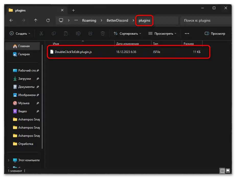Click the Rename icon in toolbar
Screen dimensions: 236x178
78,33
